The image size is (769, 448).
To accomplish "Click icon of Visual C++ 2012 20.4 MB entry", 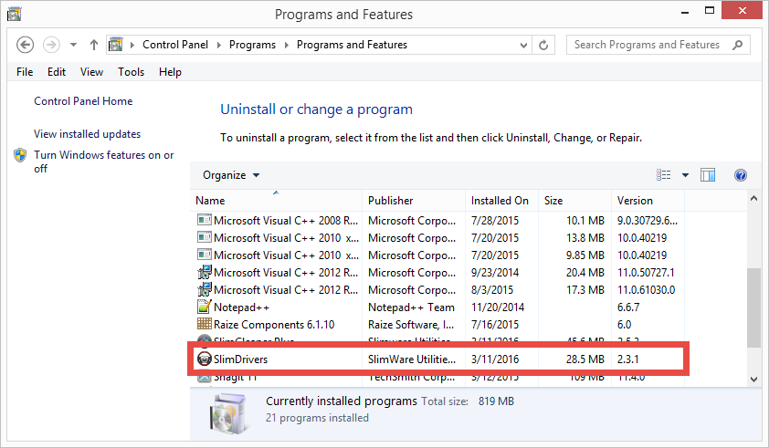I will click(x=204, y=272).
